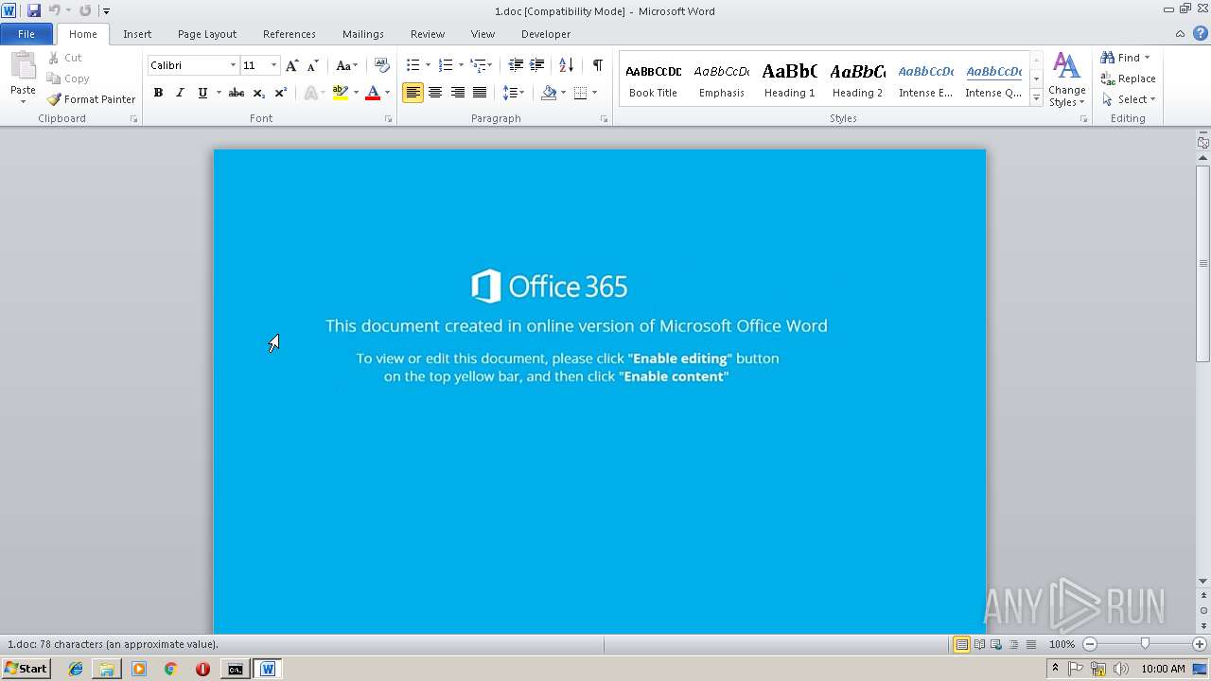Viewport: 1211px width, 681px height.
Task: Click the Sort icon
Action: 566,65
